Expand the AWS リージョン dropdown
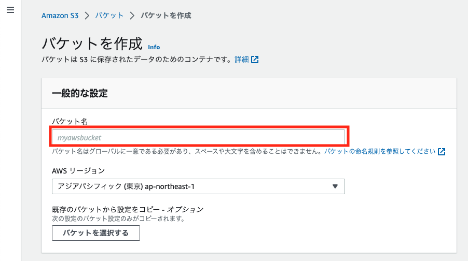Image resolution: width=468 pixels, height=261 pixels. click(198, 186)
